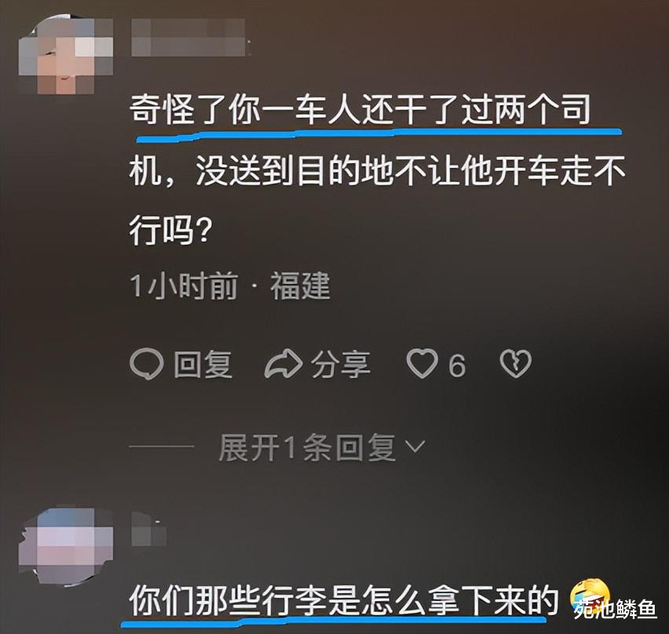Screen dimensions: 669x634
Task: Like the comment with the heart icon
Action: (x=422, y=363)
